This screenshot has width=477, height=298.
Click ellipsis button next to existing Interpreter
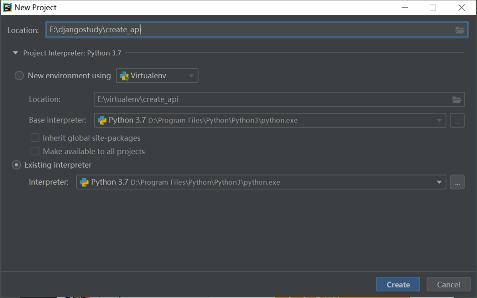[457, 182]
